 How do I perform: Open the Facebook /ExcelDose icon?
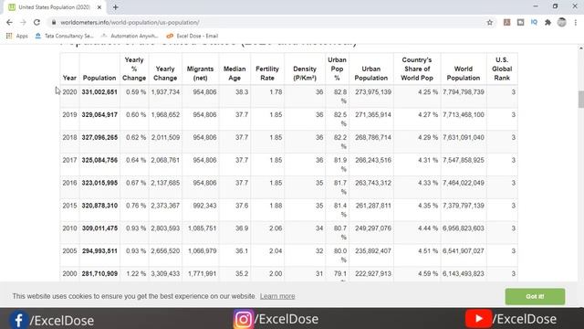tap(18, 320)
